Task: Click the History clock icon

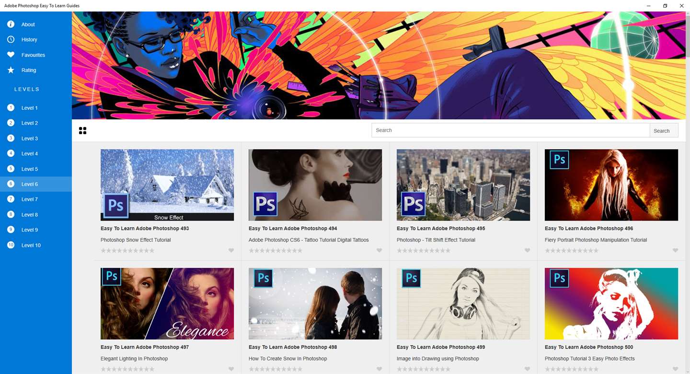Action: coord(11,39)
